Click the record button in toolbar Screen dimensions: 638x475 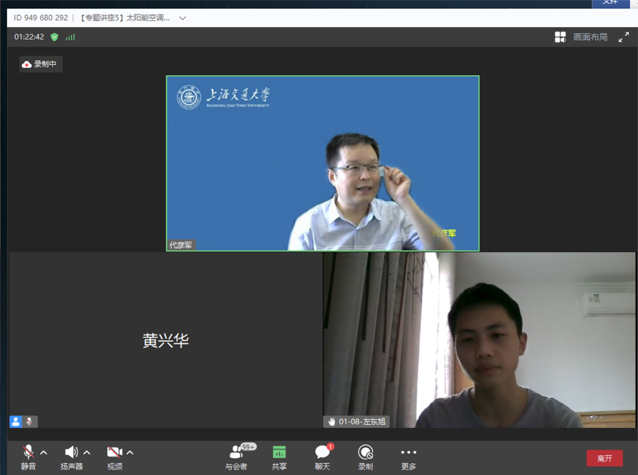pos(365,453)
